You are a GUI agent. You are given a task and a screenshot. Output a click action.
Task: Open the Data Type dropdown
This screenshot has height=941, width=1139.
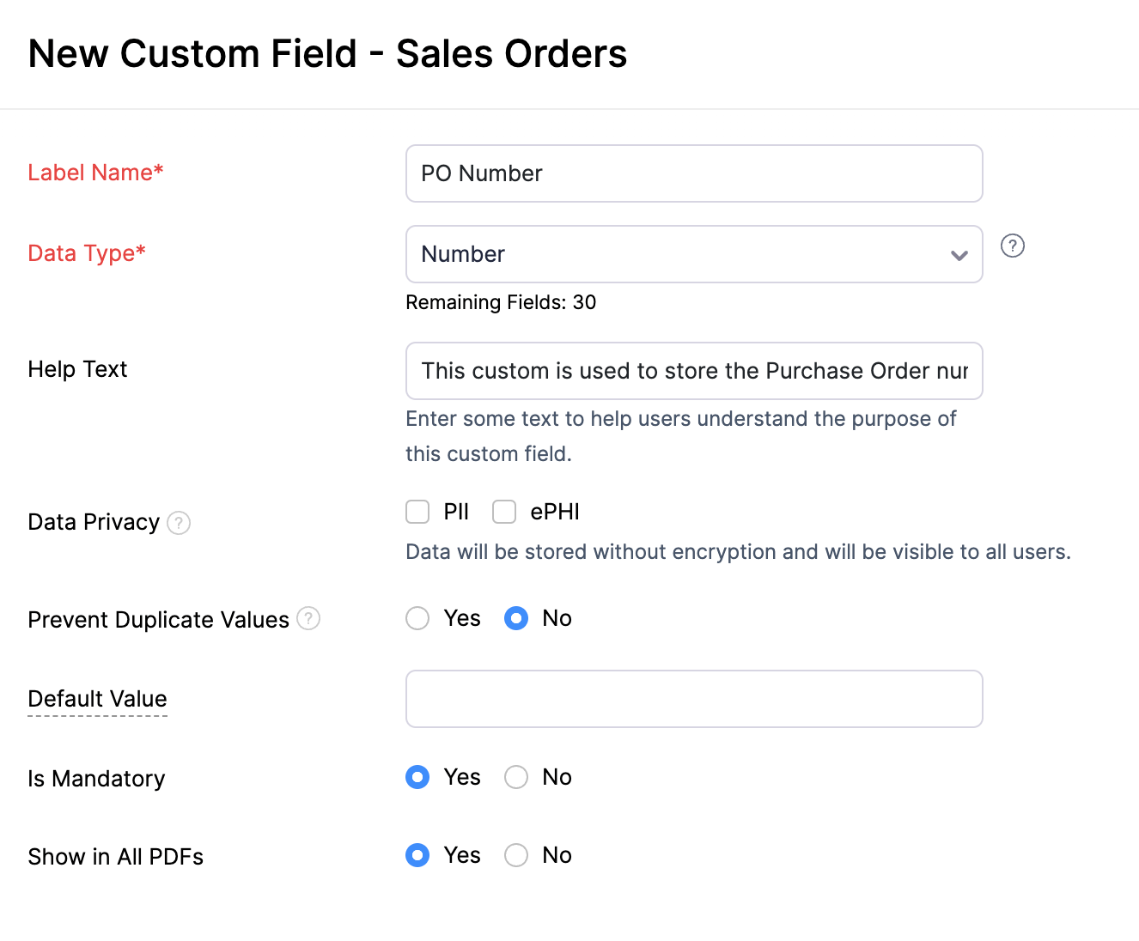(694, 254)
